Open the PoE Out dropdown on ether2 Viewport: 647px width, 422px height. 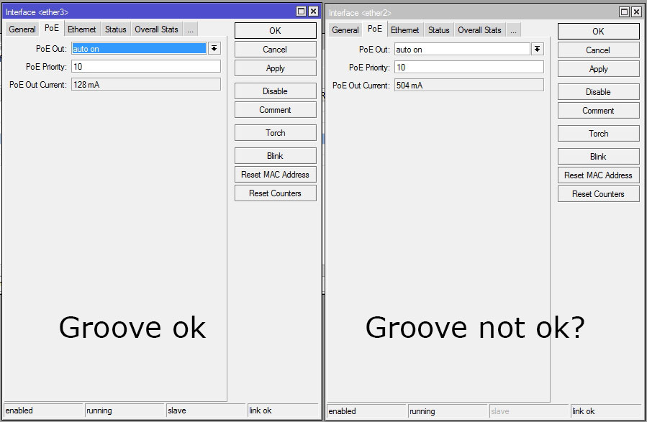tap(536, 48)
